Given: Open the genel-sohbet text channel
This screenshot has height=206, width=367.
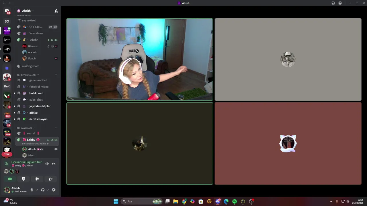Looking at the screenshot, I should click(37, 80).
